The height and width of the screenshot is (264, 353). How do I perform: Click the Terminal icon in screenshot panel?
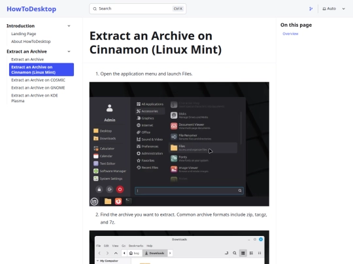(129, 201)
